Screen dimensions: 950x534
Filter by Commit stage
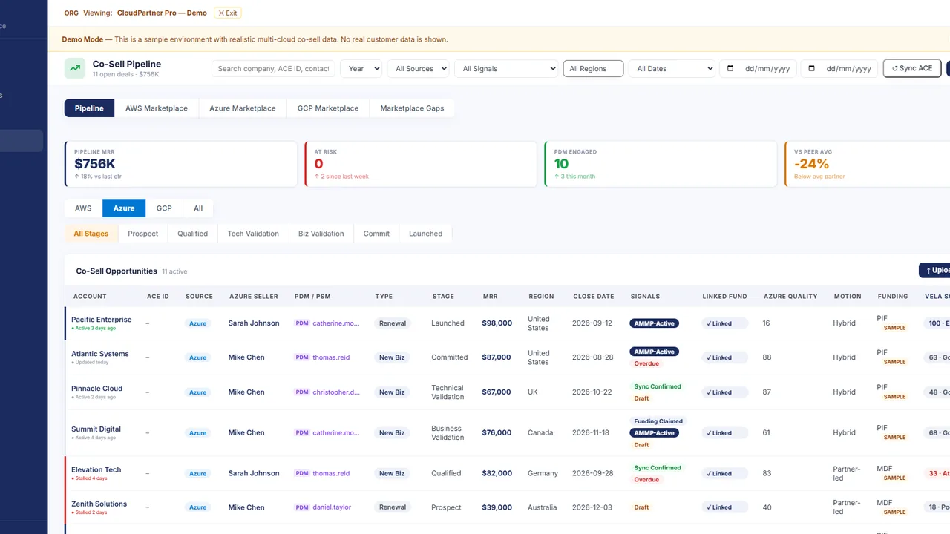click(x=376, y=234)
